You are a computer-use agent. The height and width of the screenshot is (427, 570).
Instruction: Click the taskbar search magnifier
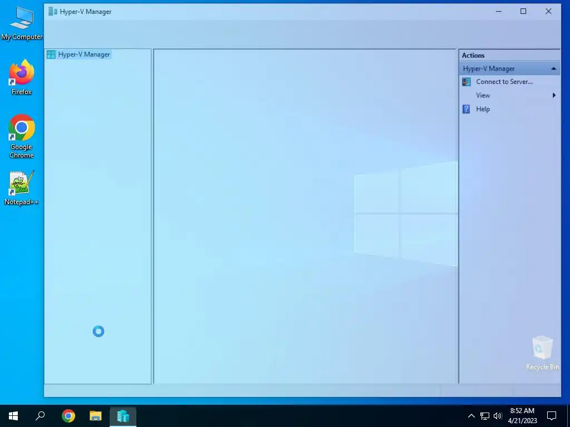pyautogui.click(x=40, y=416)
